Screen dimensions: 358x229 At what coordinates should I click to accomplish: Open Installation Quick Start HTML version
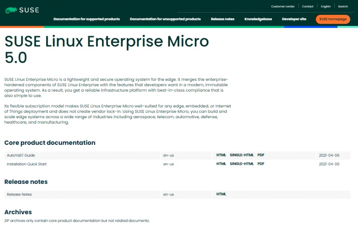pyautogui.click(x=221, y=164)
